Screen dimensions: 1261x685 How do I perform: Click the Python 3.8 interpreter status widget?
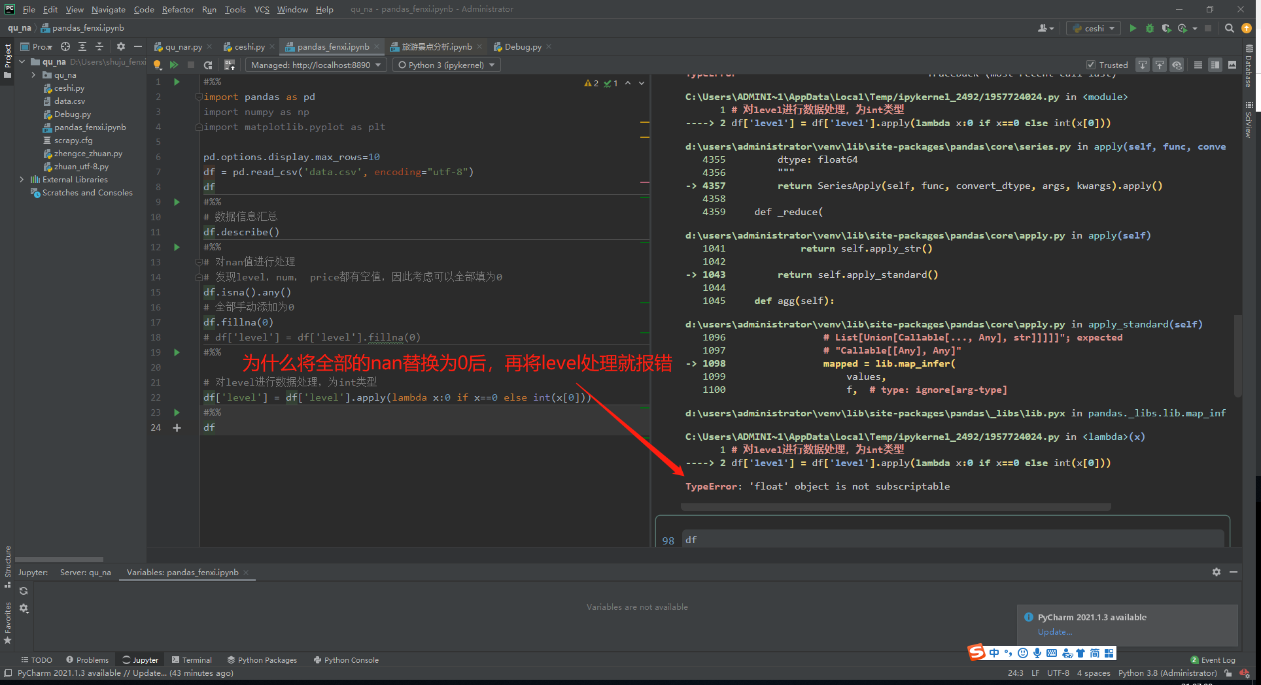click(x=1167, y=673)
